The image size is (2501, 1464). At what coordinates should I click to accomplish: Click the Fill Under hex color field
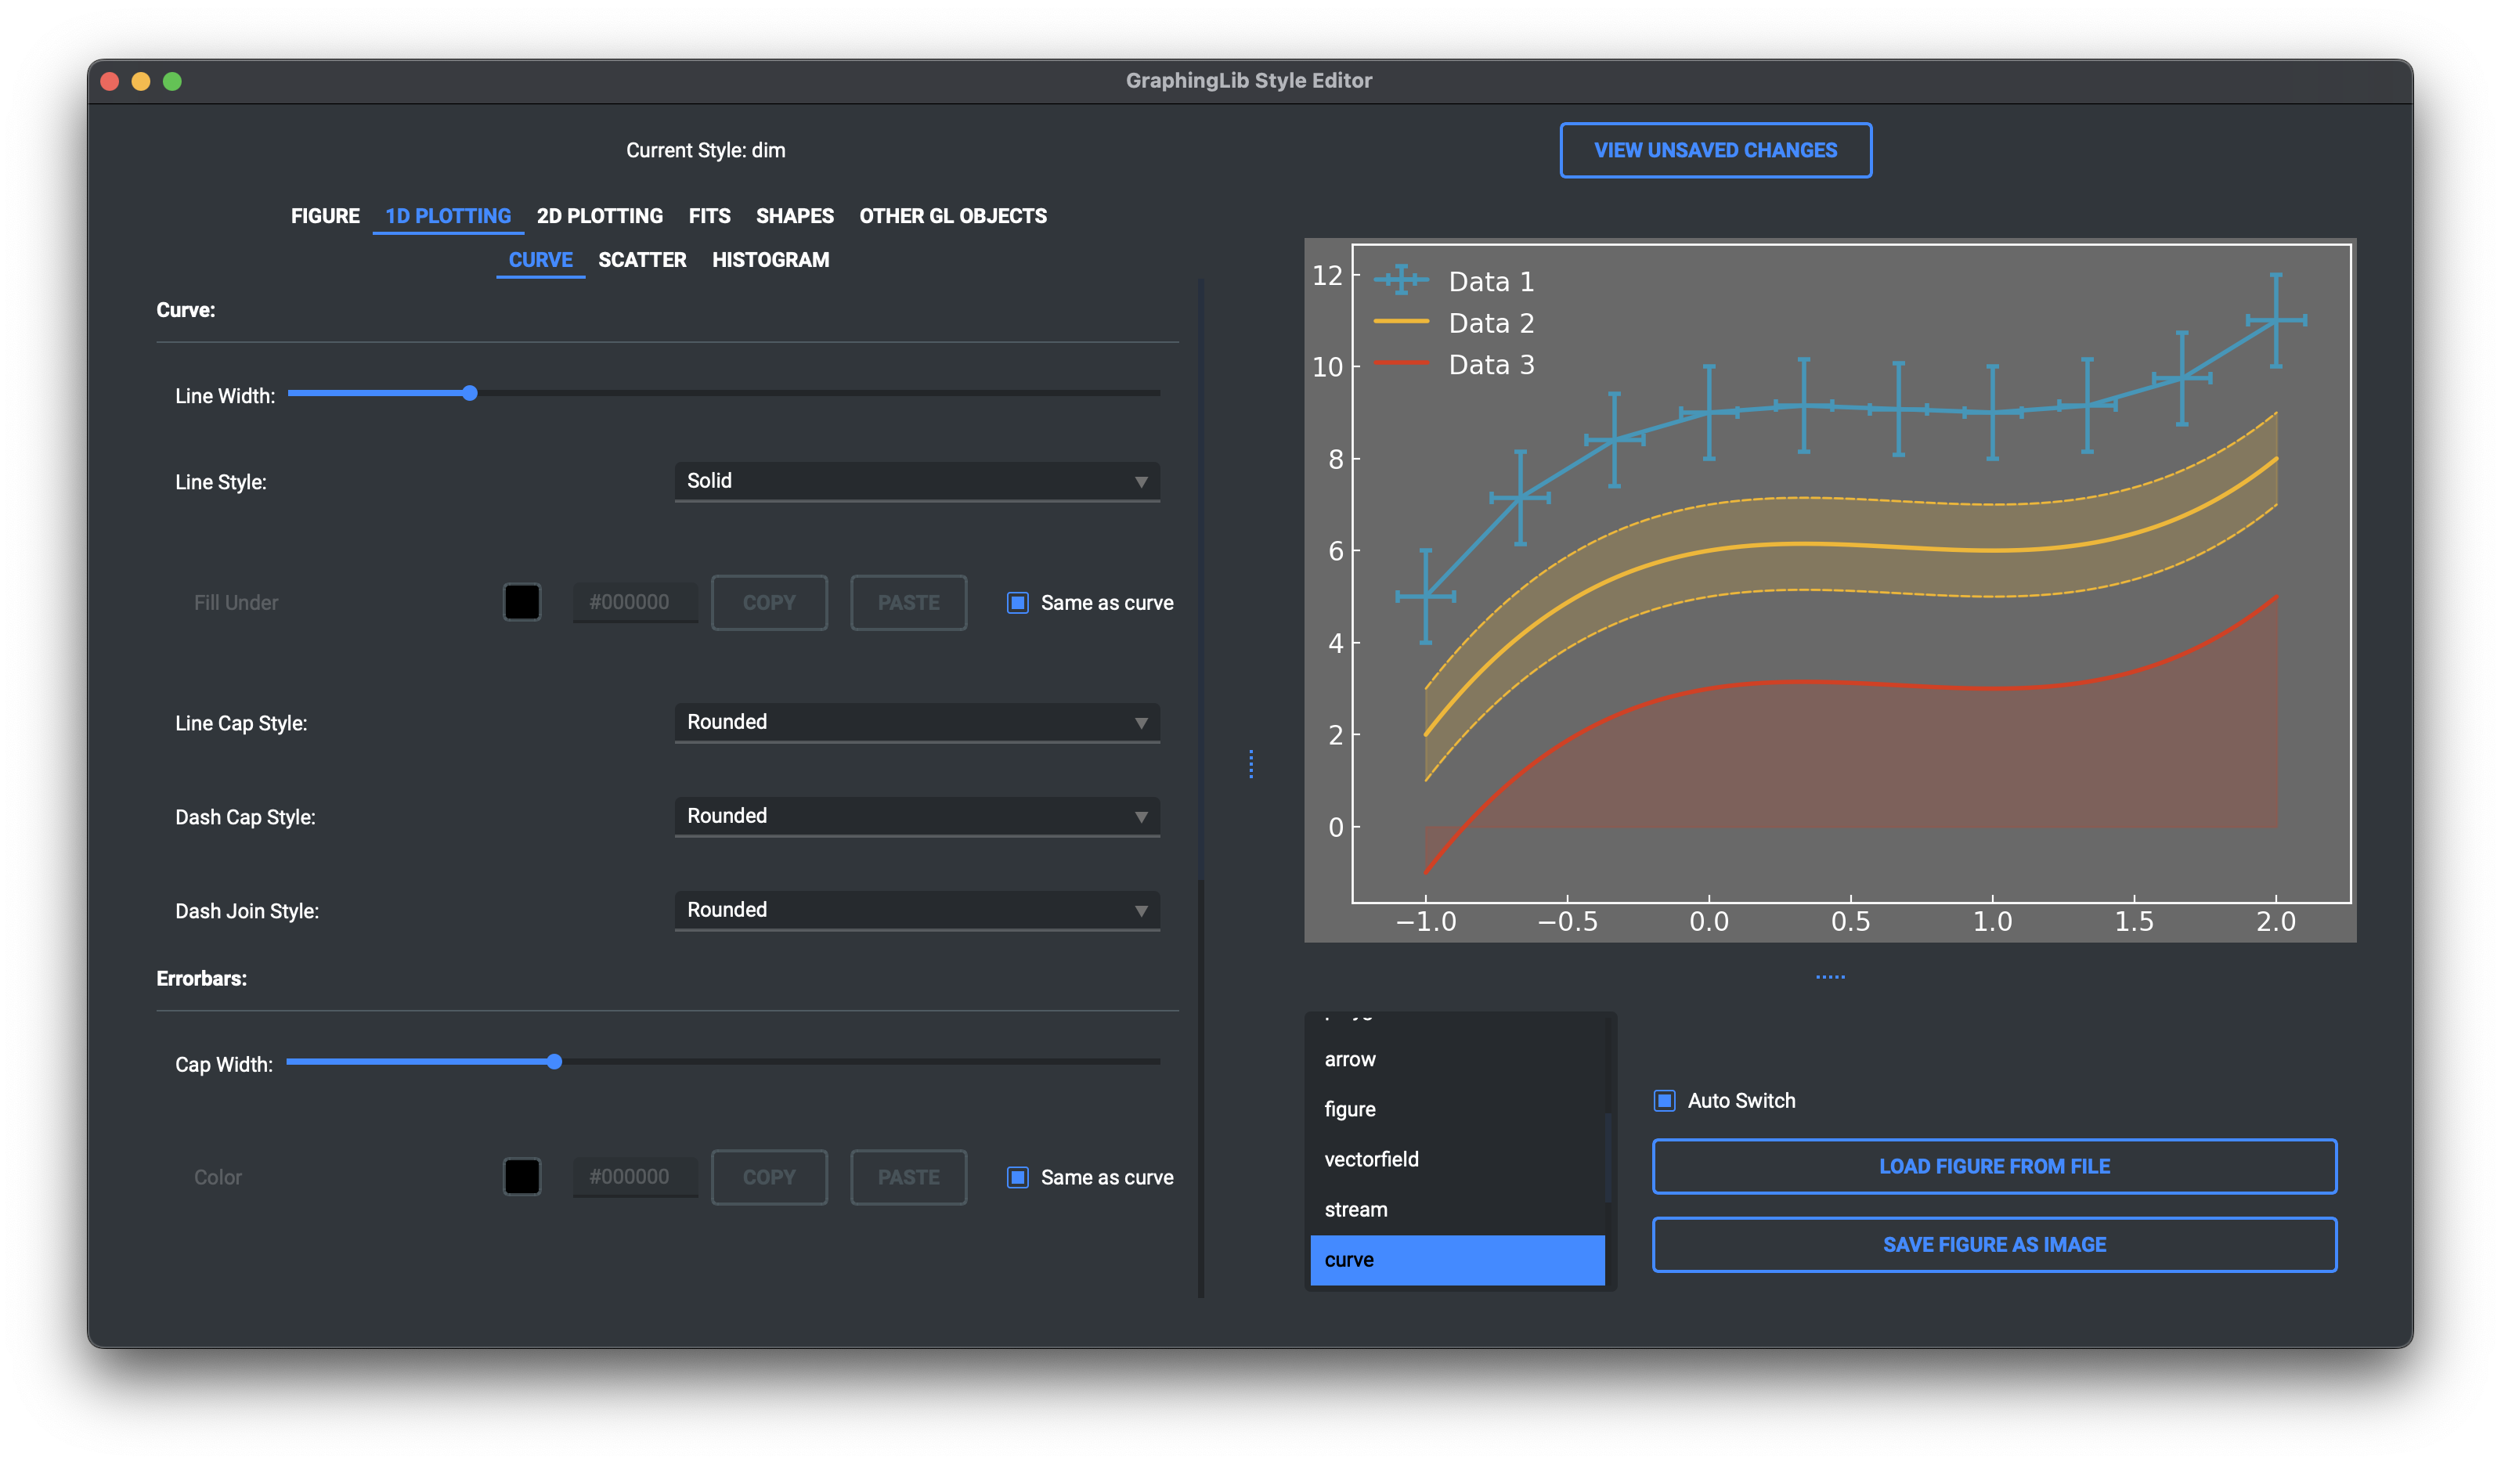tap(635, 603)
